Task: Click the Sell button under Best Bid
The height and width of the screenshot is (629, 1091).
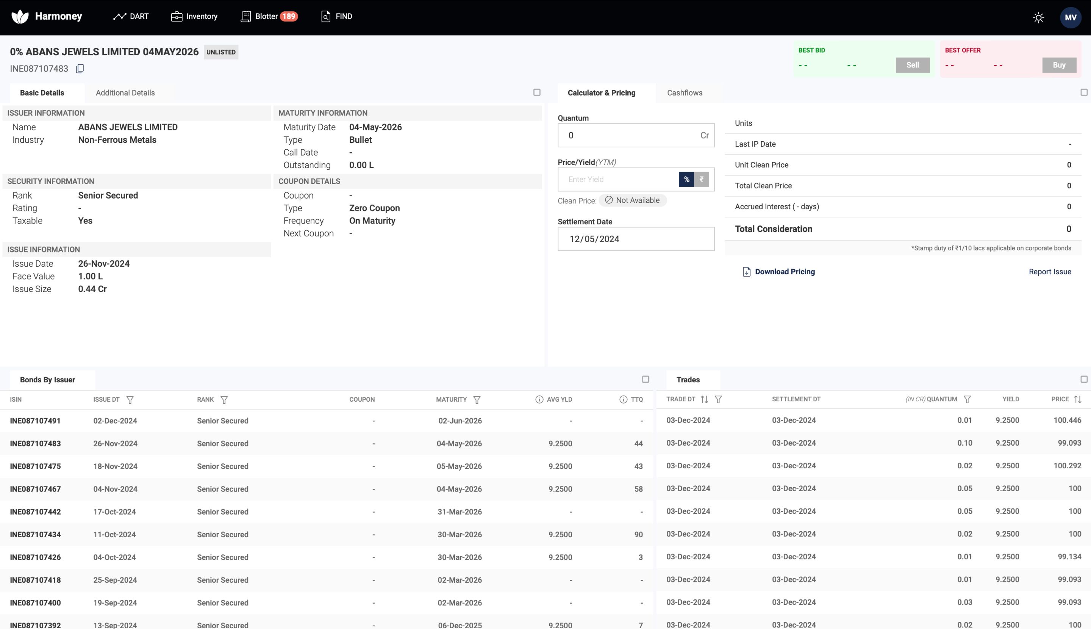Action: [913, 65]
